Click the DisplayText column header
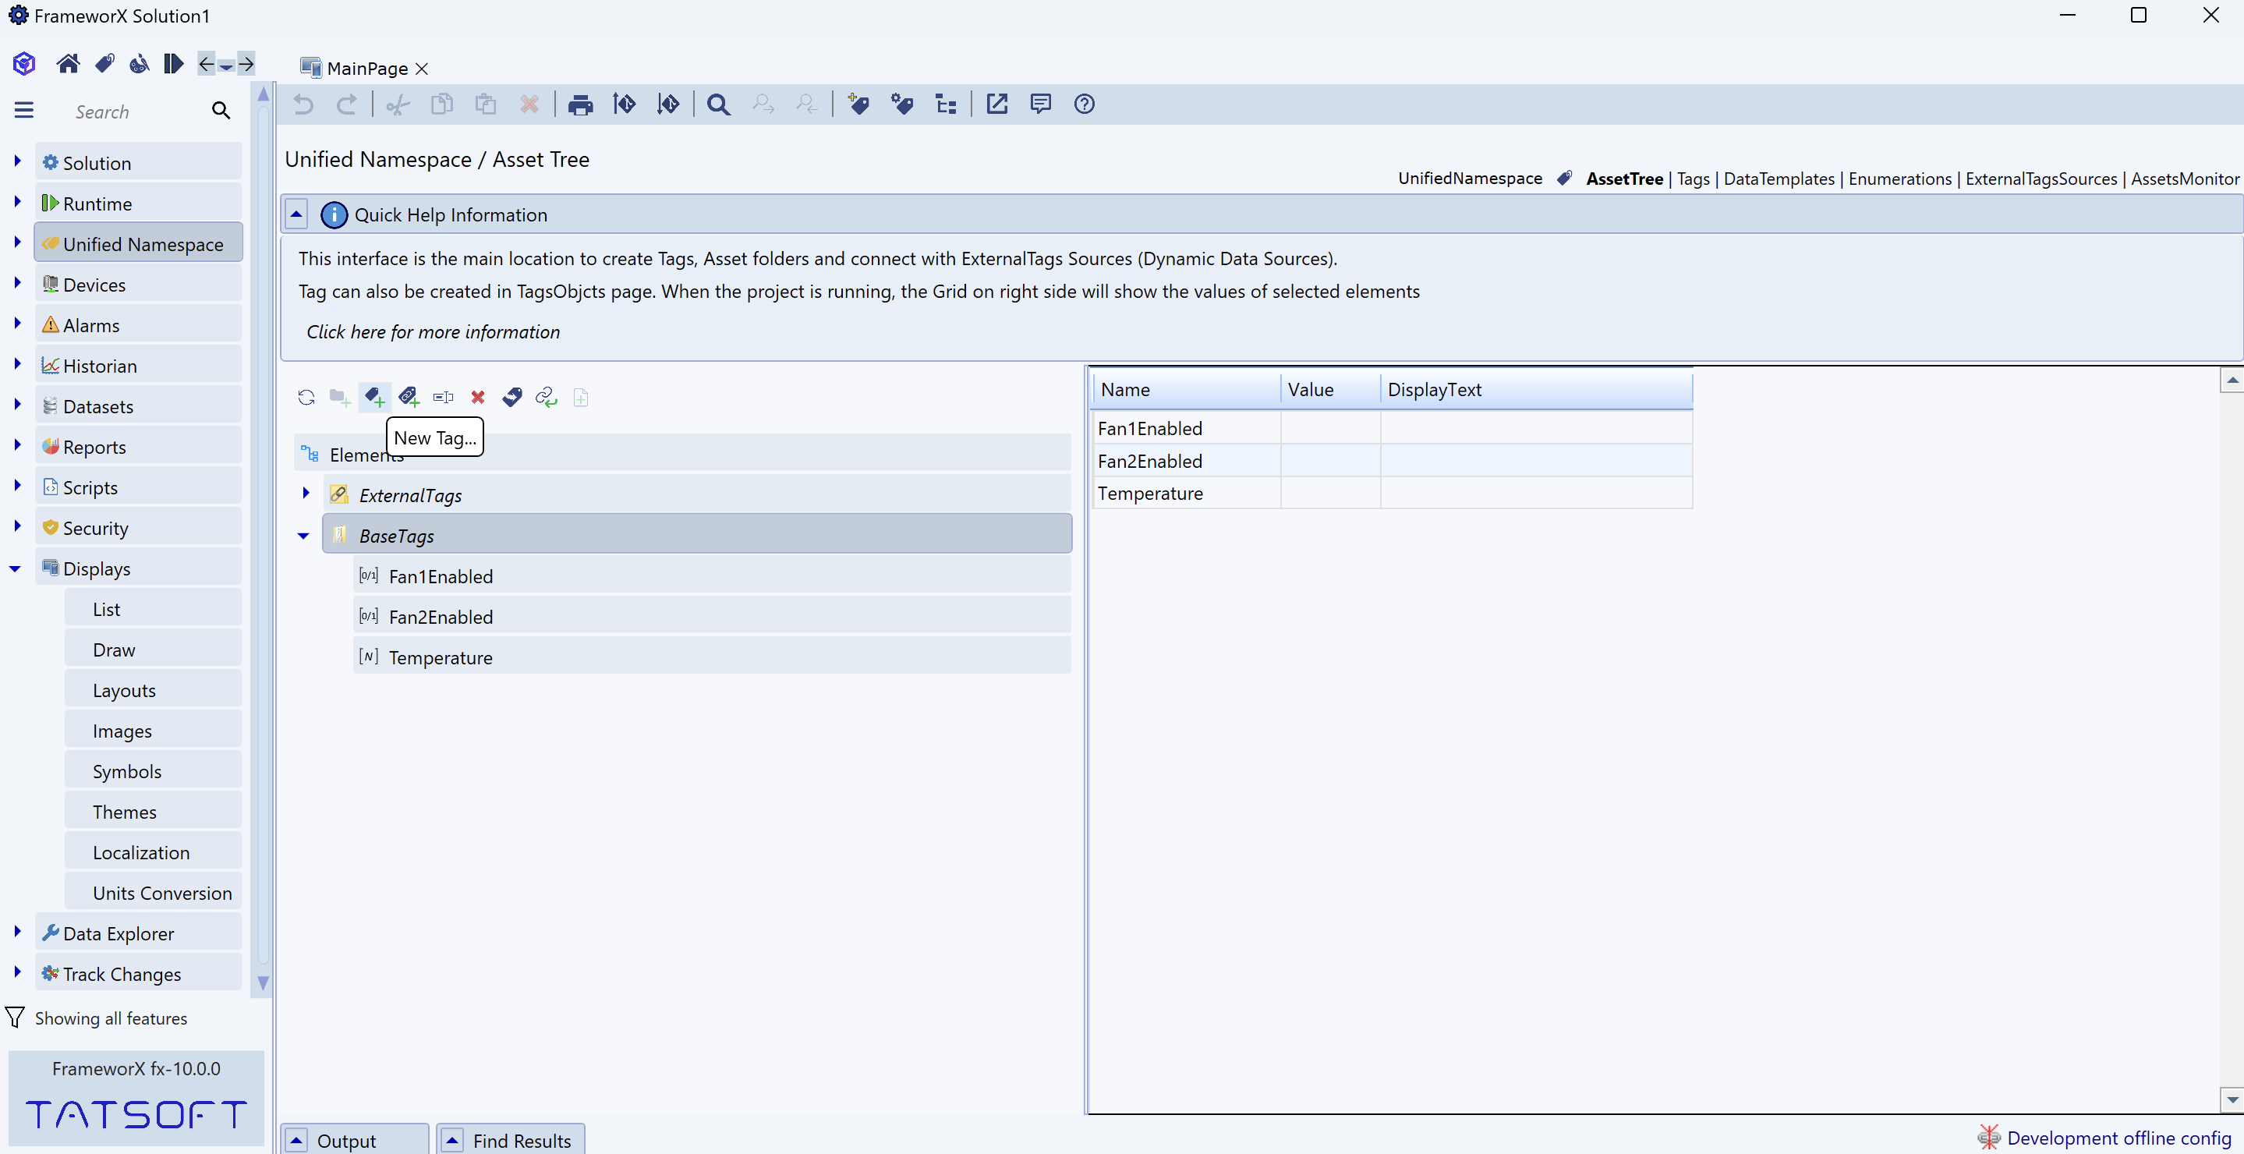Image resolution: width=2244 pixels, height=1154 pixels. click(x=1536, y=389)
